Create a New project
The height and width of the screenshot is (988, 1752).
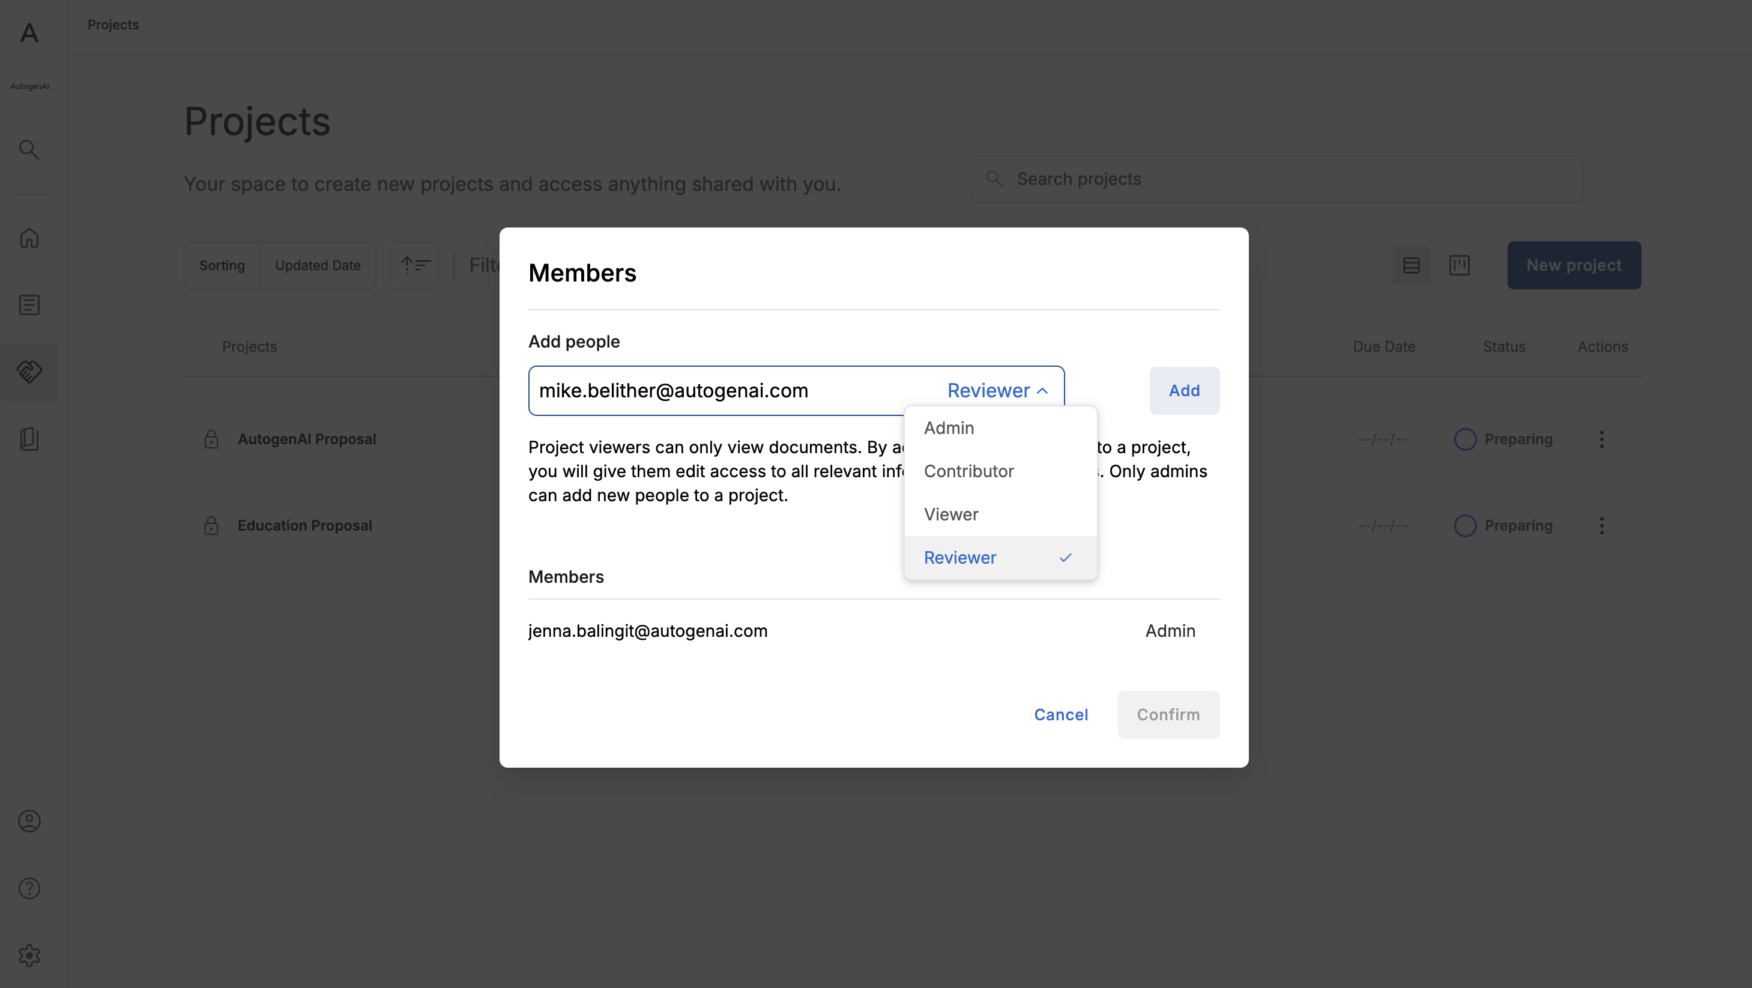pyautogui.click(x=1574, y=265)
